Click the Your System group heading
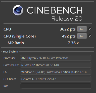 (10, 51)
